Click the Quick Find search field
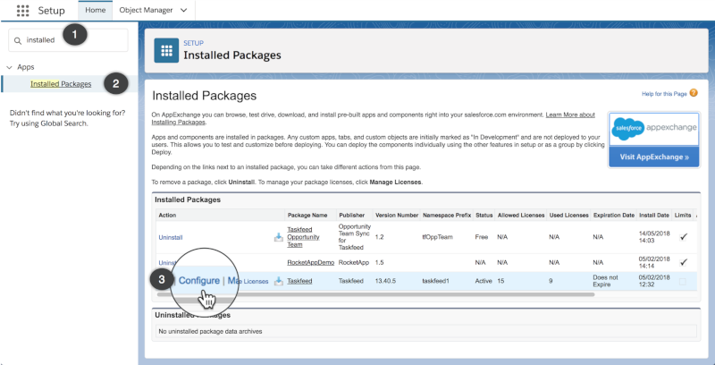715x365 pixels. coord(69,40)
